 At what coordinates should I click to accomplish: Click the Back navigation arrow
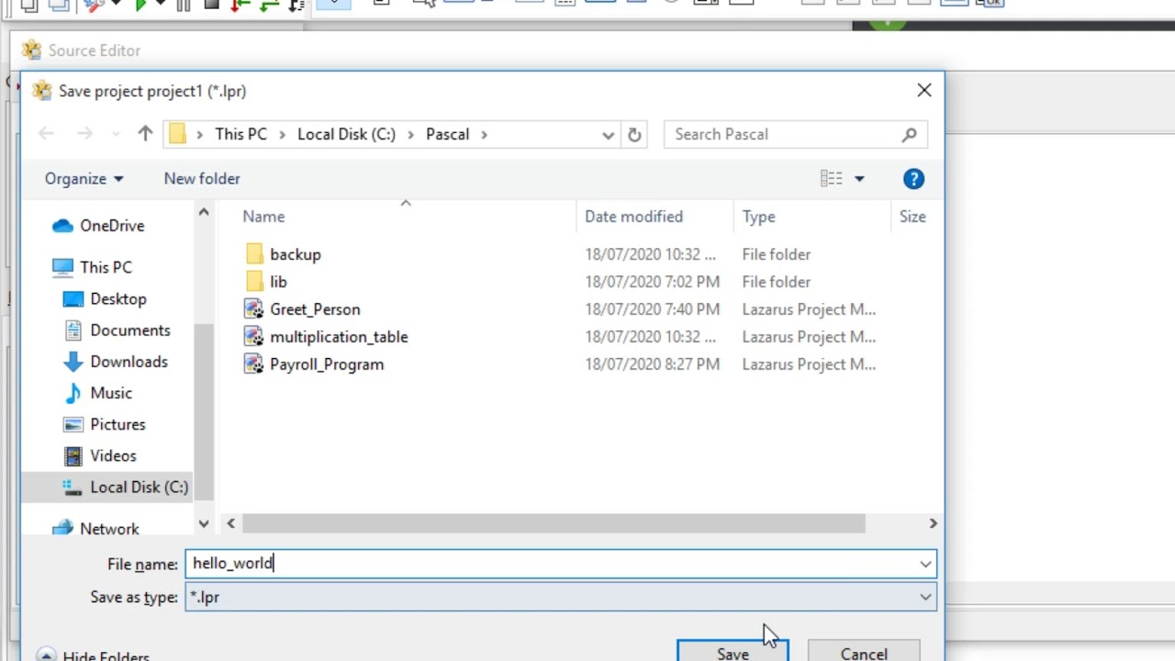click(46, 134)
